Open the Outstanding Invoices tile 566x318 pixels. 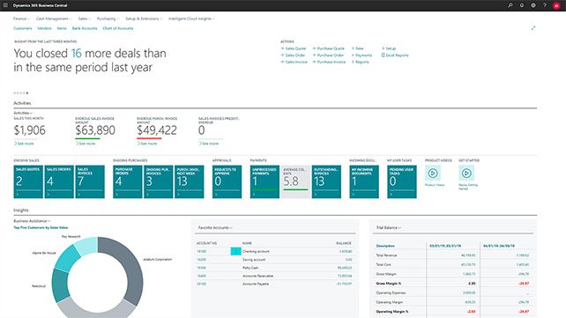[326, 181]
